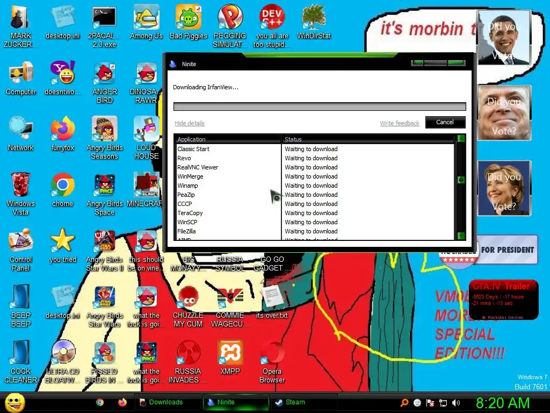Click the Action Center flag tray icon

[x=430, y=403]
